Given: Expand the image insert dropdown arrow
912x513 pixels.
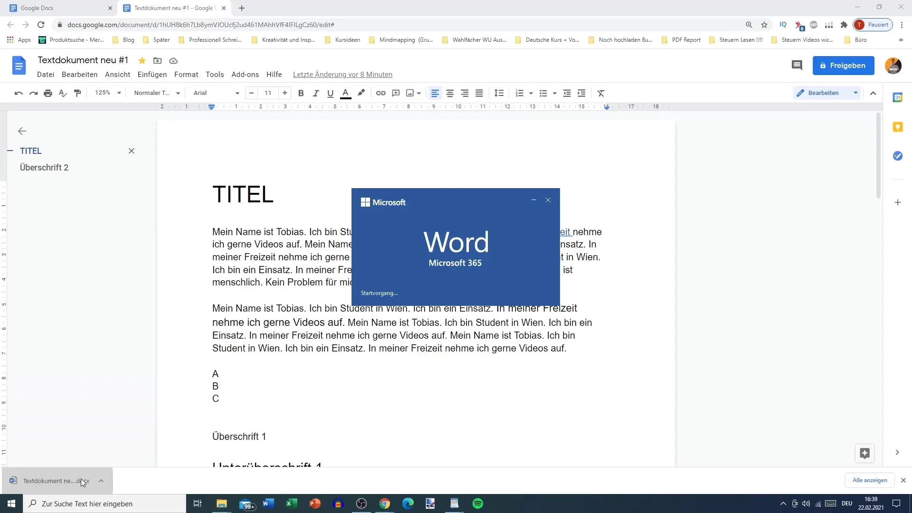Looking at the screenshot, I should (419, 93).
